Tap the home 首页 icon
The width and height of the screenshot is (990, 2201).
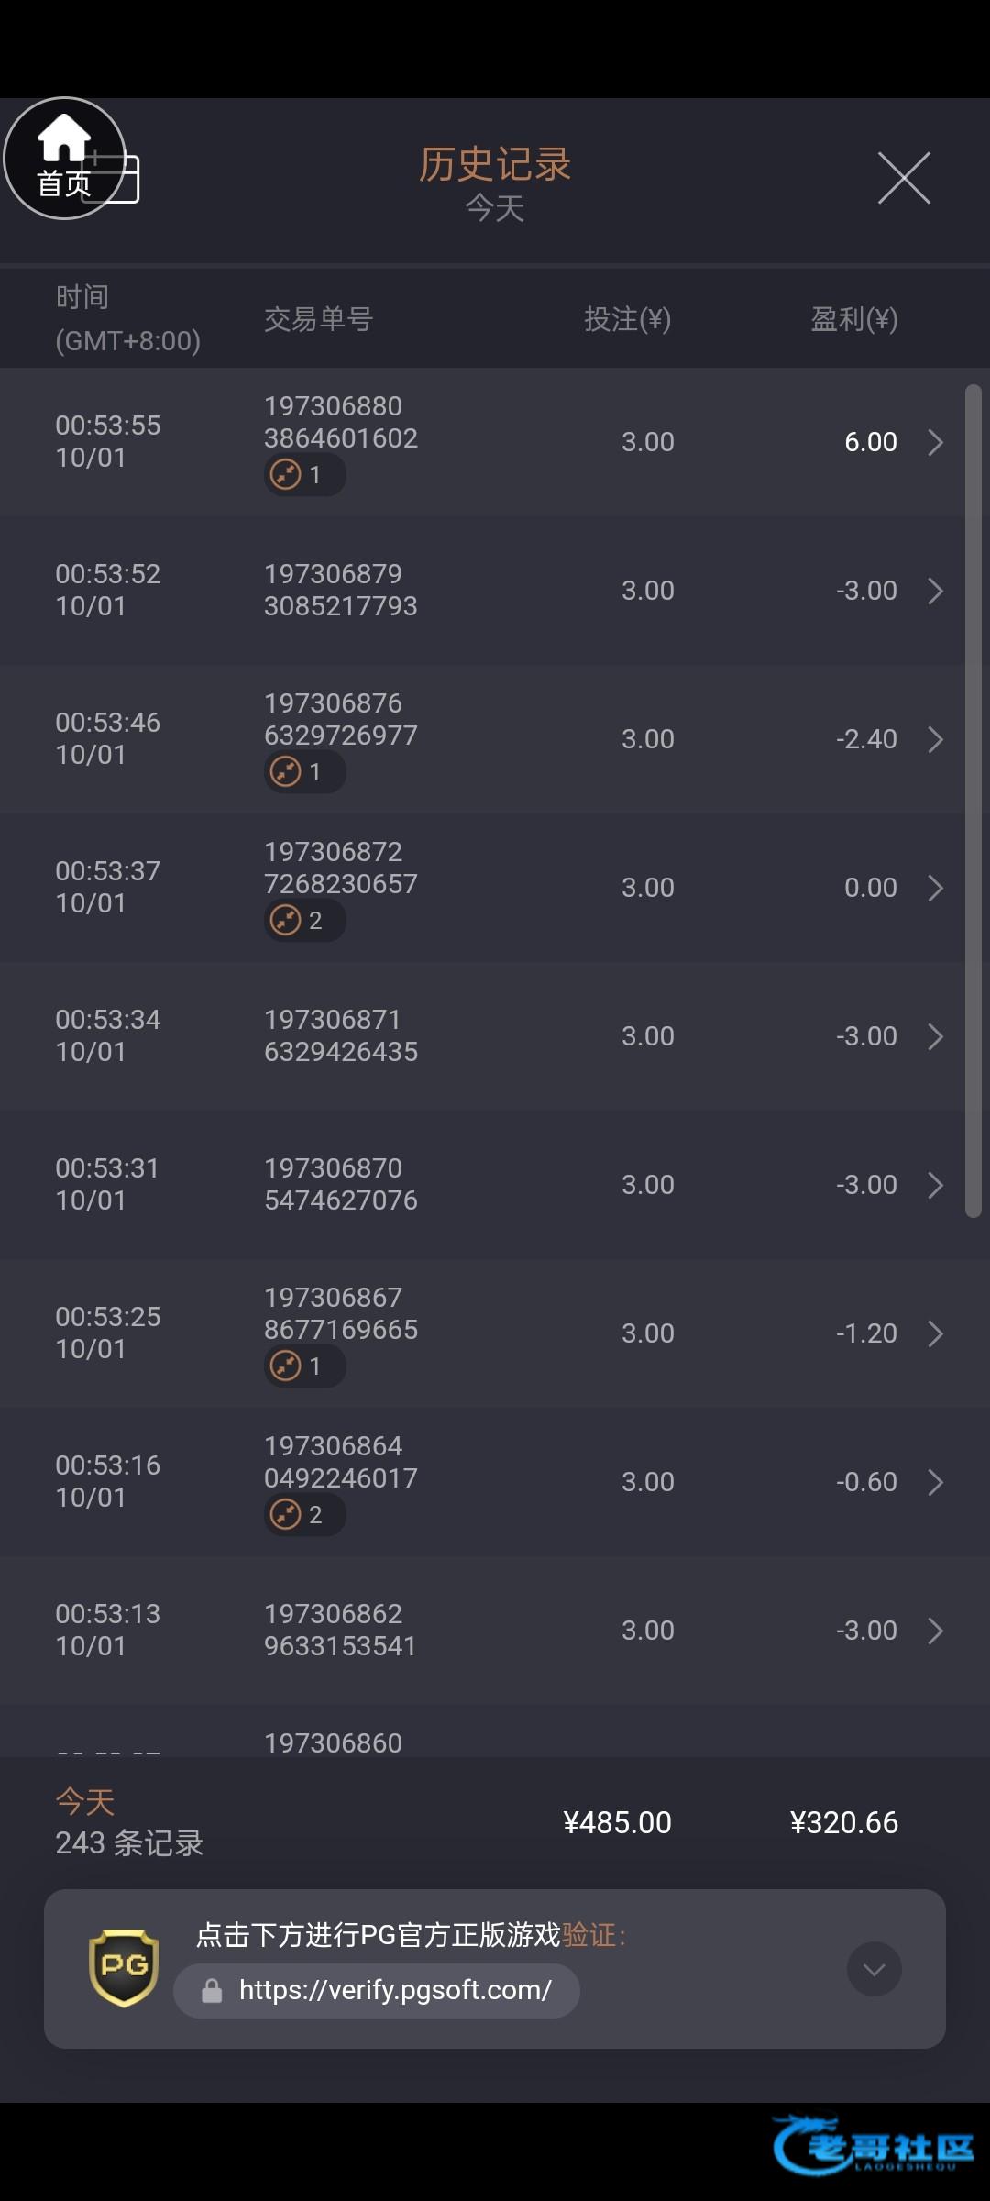[x=64, y=158]
